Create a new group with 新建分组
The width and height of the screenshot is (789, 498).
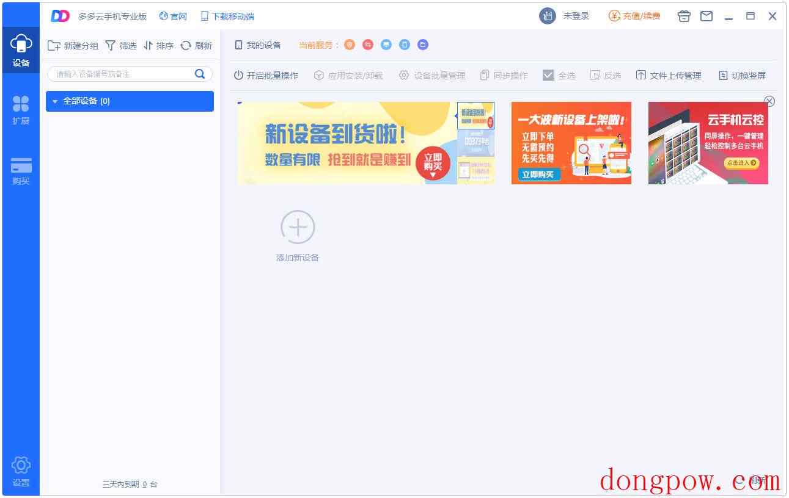click(x=73, y=46)
